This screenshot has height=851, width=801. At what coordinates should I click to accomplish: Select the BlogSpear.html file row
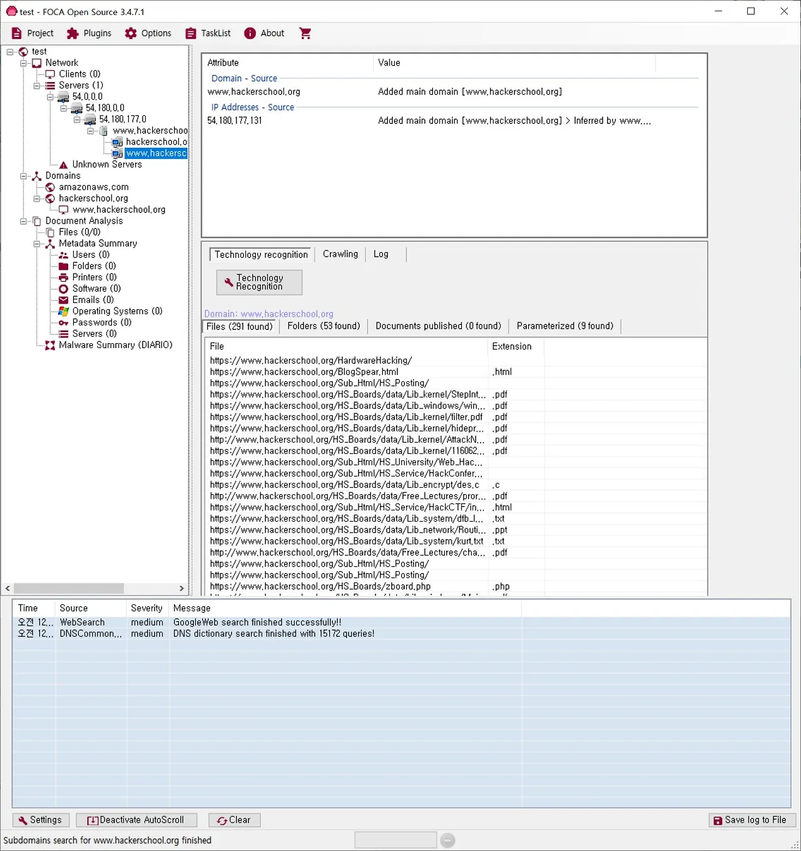[456, 372]
